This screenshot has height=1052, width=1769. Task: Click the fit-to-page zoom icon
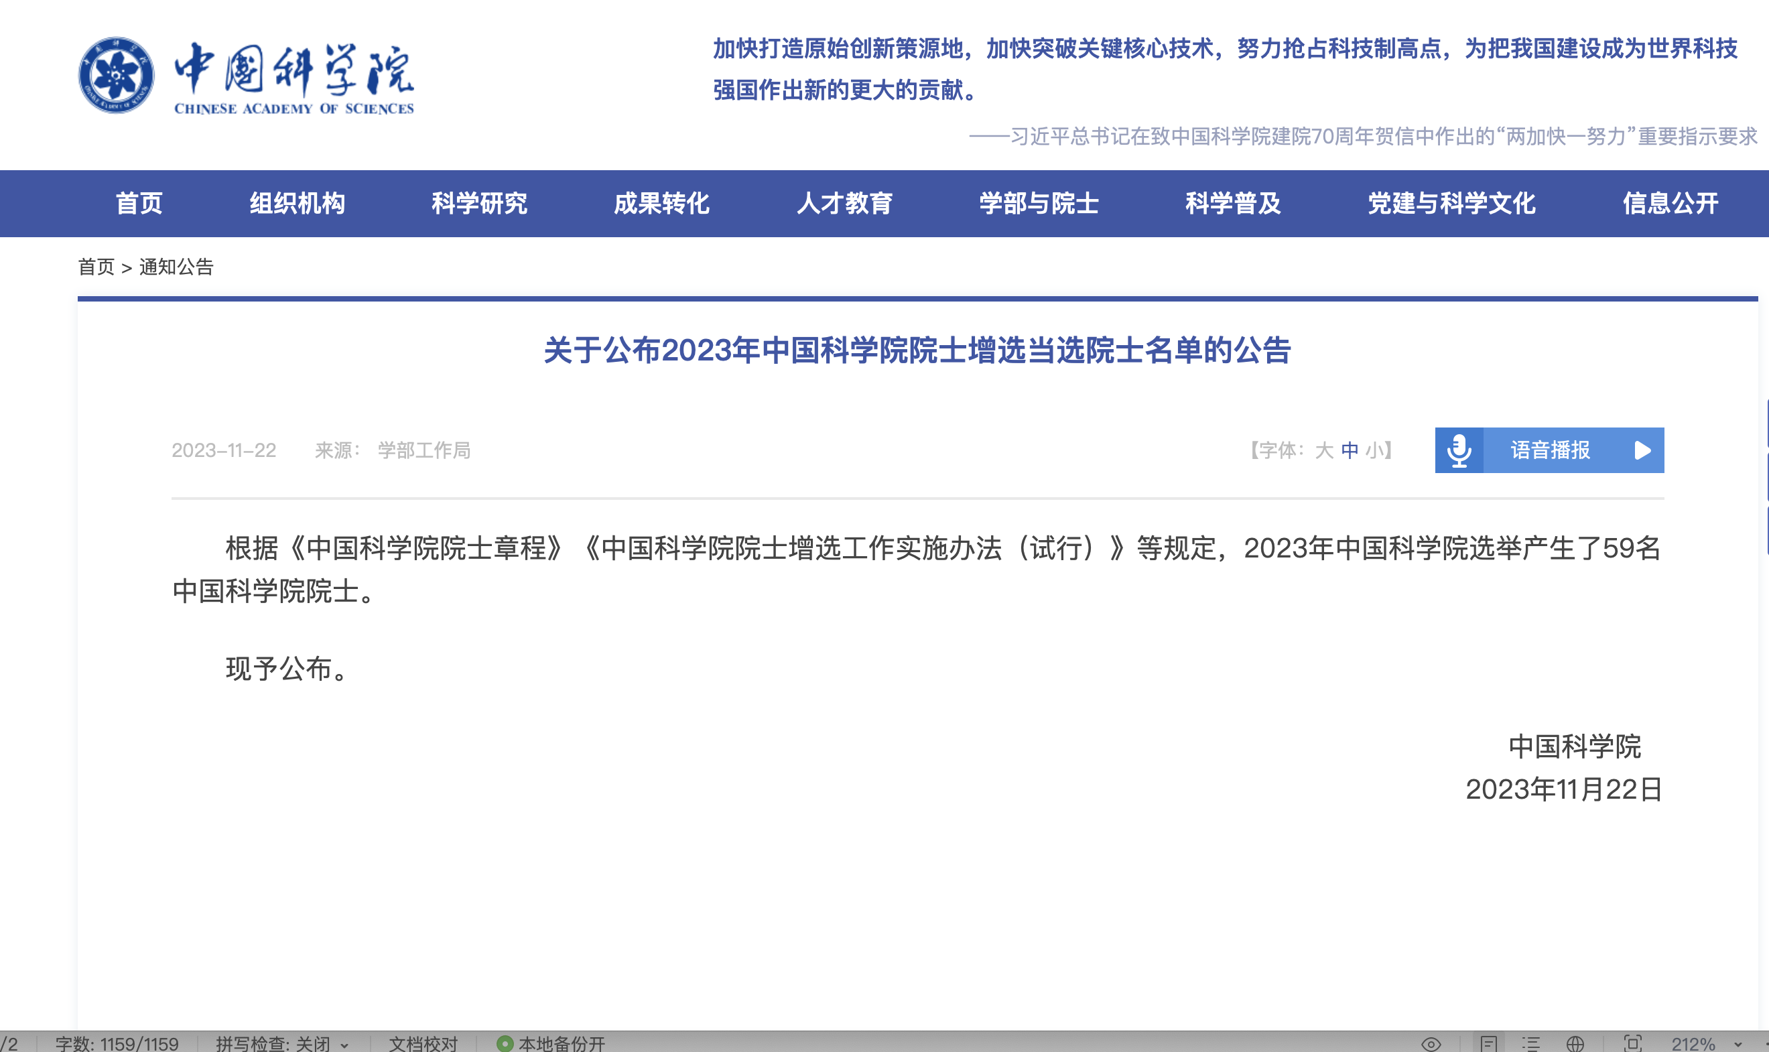pos(1632,1043)
